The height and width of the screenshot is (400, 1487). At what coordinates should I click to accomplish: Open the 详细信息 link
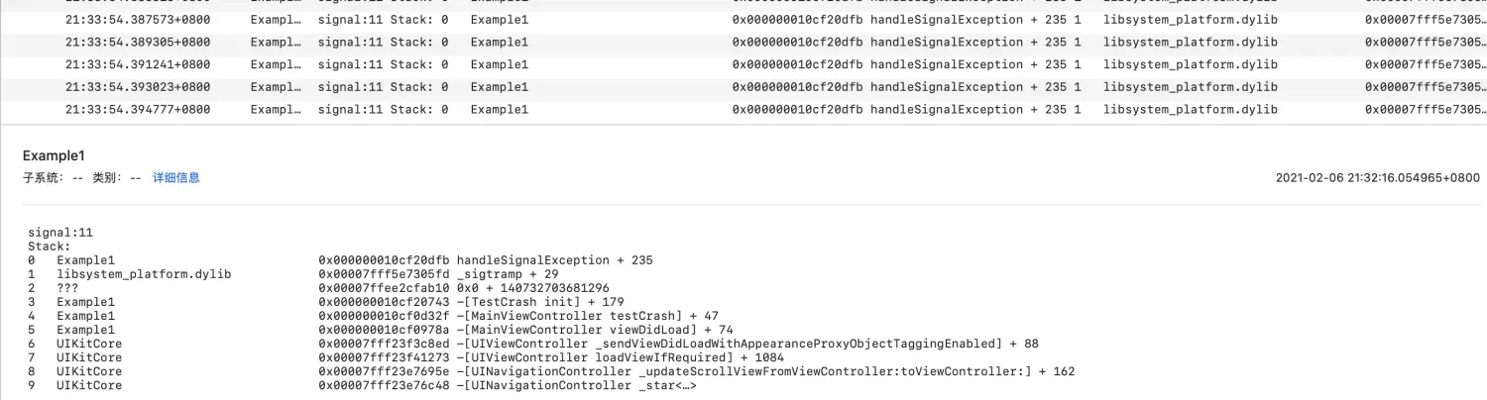pos(175,178)
